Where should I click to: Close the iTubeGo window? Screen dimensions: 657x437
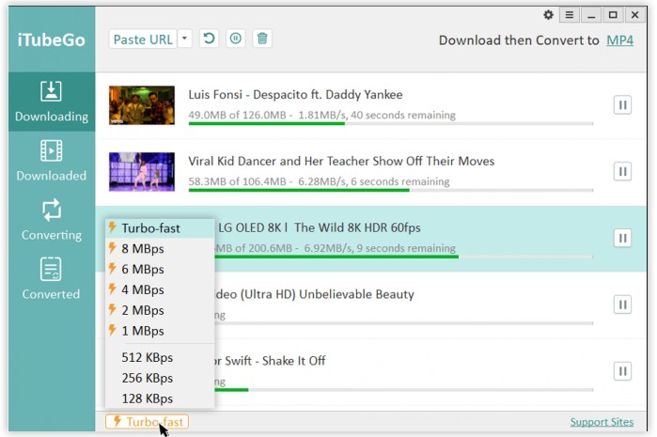(634, 15)
